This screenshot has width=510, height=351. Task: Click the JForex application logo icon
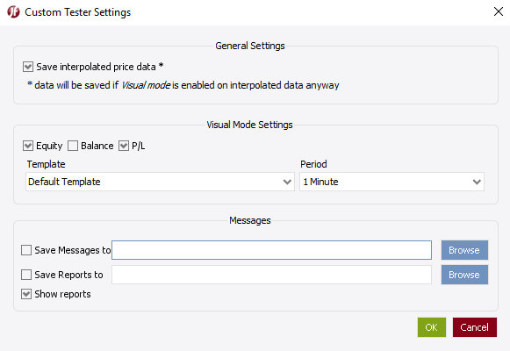click(x=13, y=12)
